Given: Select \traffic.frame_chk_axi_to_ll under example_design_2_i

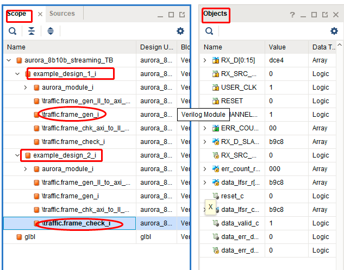Looking at the screenshot, I should 85,210.
